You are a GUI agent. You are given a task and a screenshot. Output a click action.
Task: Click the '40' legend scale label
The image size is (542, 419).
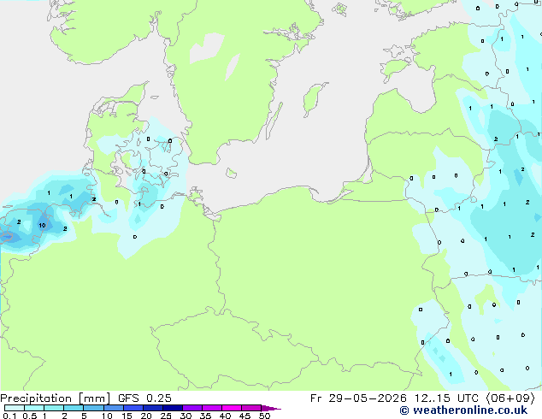coord(225,416)
